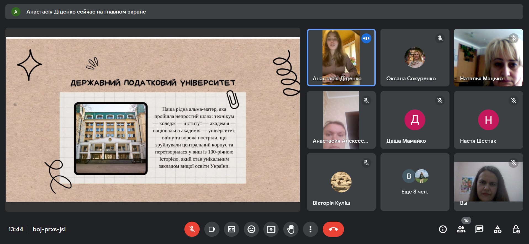Open more options menu
529x244 pixels.
pos(310,229)
